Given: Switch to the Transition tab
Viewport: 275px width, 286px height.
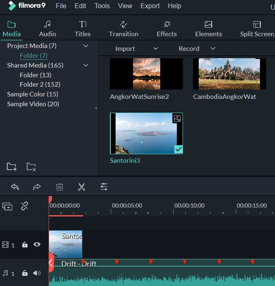Looking at the screenshot, I should [123, 29].
